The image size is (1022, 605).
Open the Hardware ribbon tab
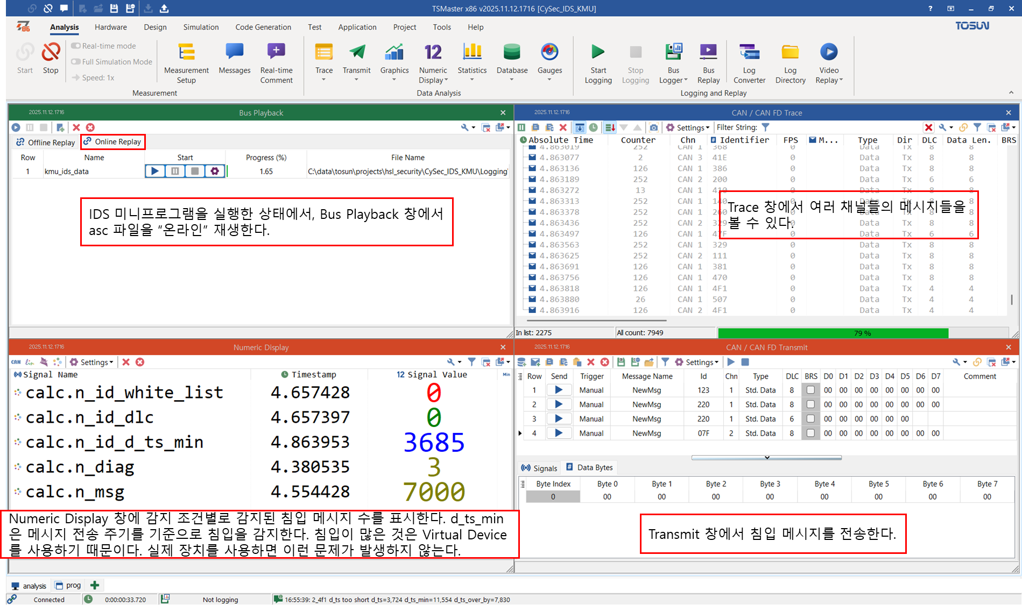pos(111,27)
